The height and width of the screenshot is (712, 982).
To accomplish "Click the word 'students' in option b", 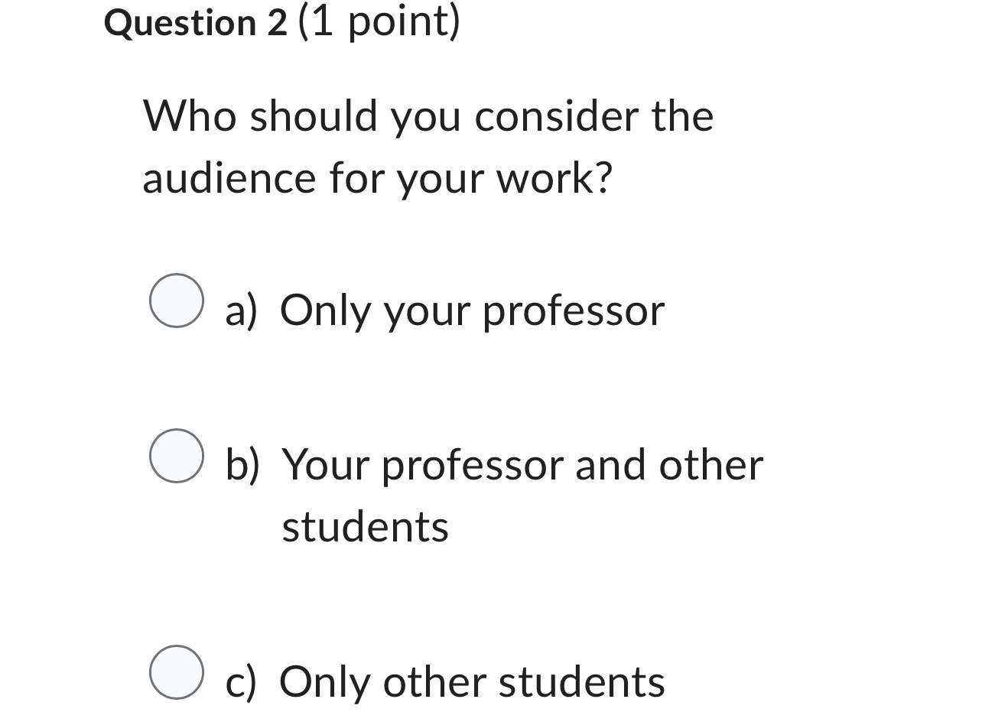I will coord(366,526).
